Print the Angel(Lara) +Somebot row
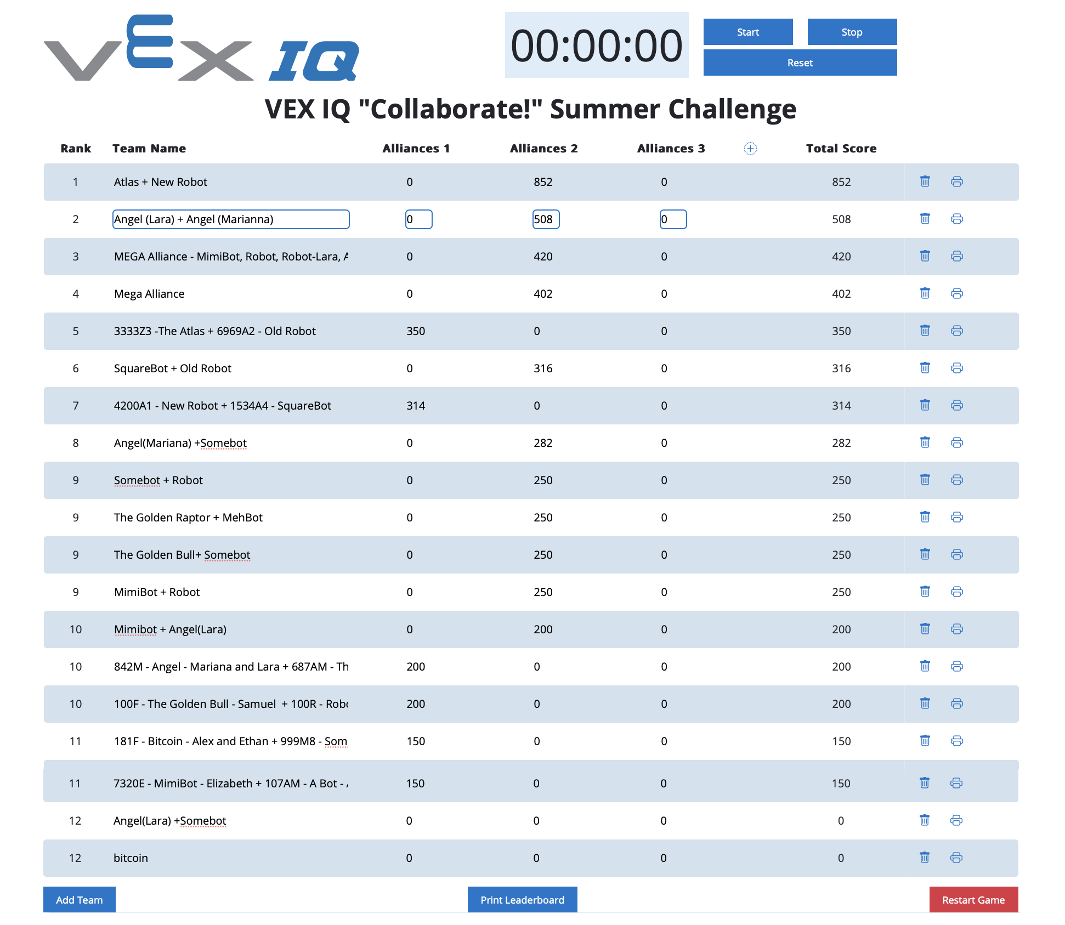Screen dimensions: 1065x925 956,820
